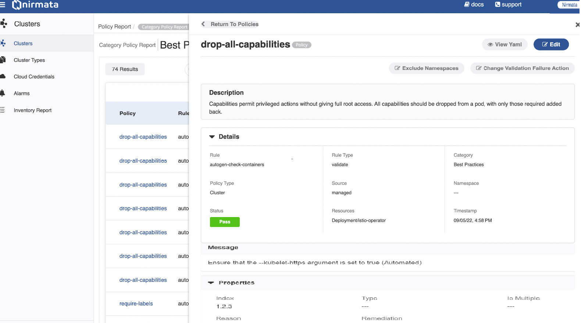Collapse the Properties section
This screenshot has height=323, width=581.
tap(211, 283)
